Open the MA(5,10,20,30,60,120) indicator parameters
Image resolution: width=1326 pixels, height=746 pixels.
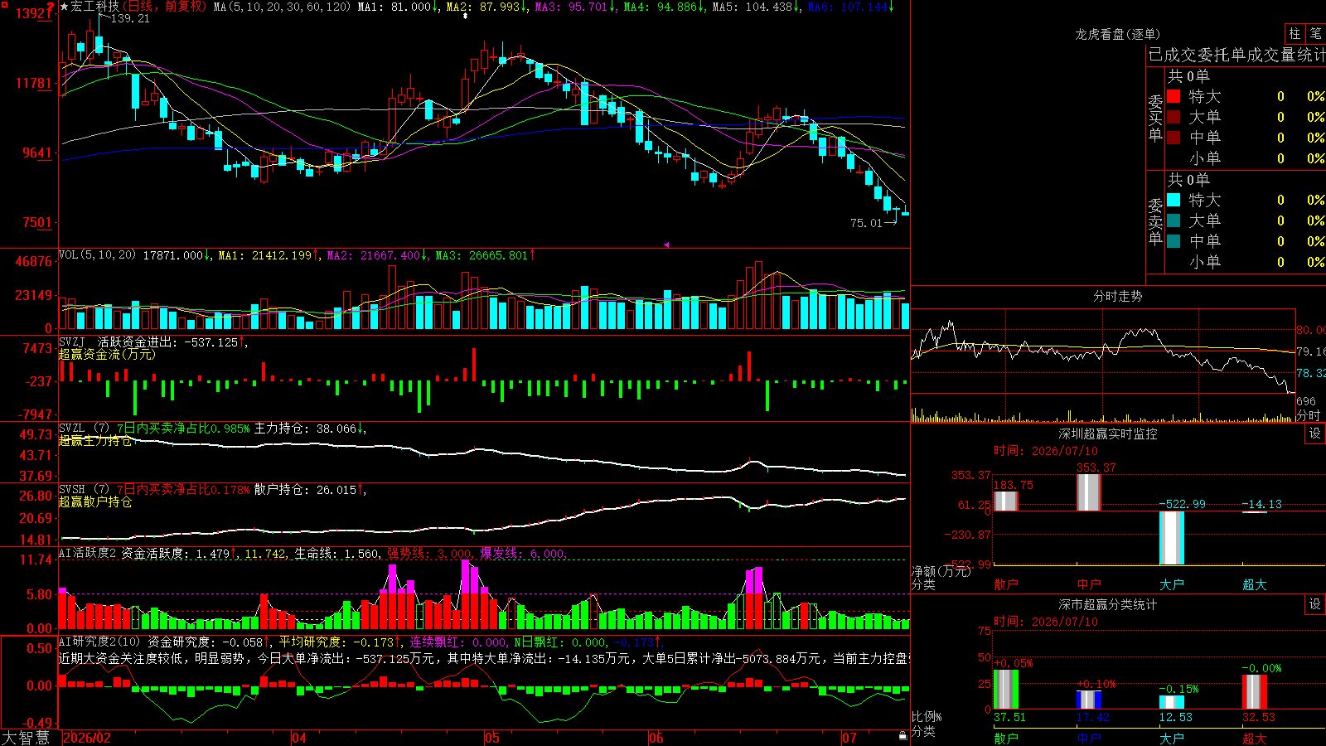282,7
